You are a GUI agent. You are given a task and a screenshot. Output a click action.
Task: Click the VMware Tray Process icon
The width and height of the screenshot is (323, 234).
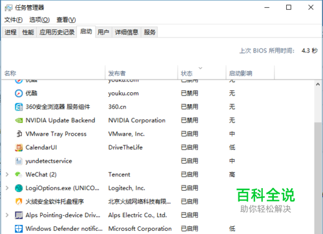pos(19,134)
